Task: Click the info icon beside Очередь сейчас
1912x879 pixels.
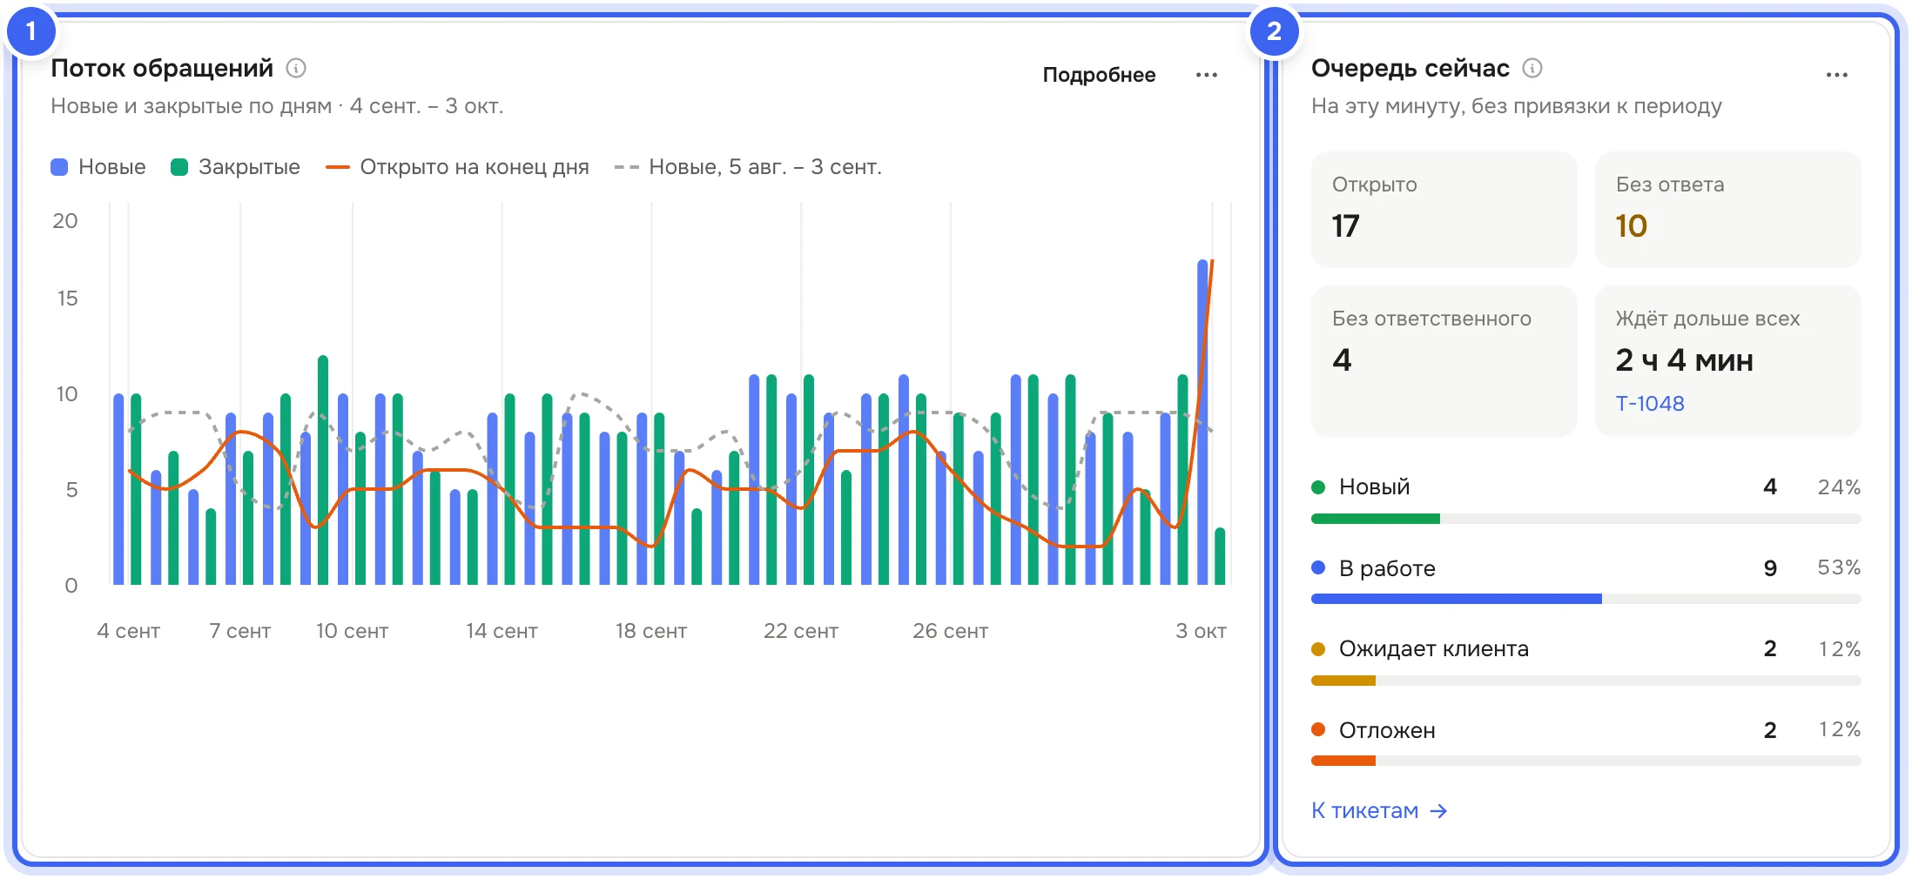Action: click(1532, 68)
